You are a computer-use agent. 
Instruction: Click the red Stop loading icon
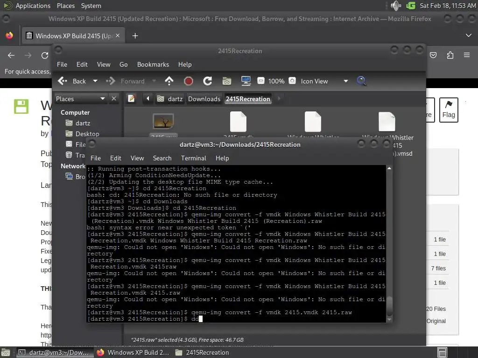[189, 81]
